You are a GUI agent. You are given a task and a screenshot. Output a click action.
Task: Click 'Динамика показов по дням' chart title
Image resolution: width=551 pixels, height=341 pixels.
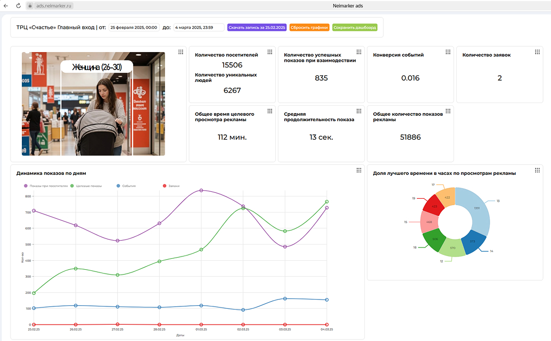click(x=51, y=173)
